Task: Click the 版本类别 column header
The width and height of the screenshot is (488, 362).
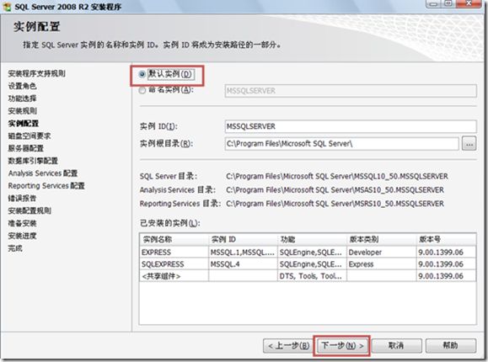Action: (x=382, y=239)
